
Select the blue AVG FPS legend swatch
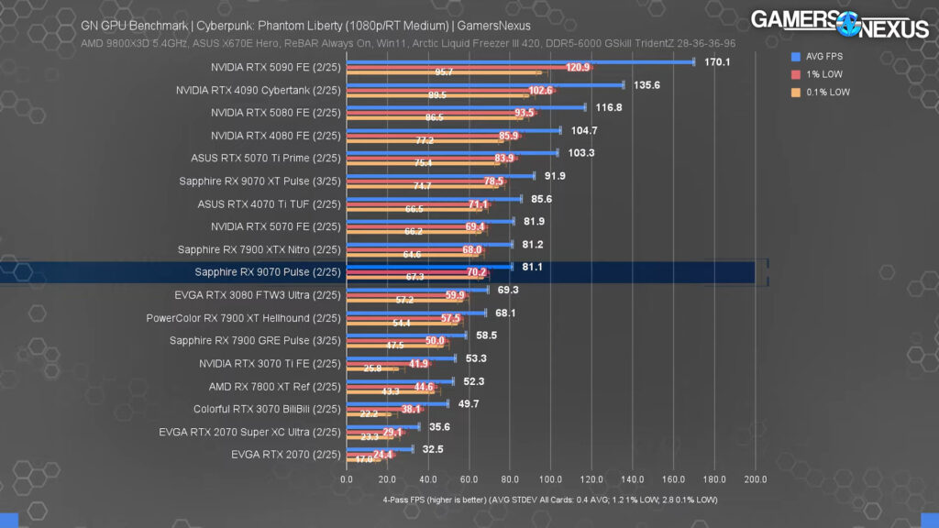coord(795,56)
